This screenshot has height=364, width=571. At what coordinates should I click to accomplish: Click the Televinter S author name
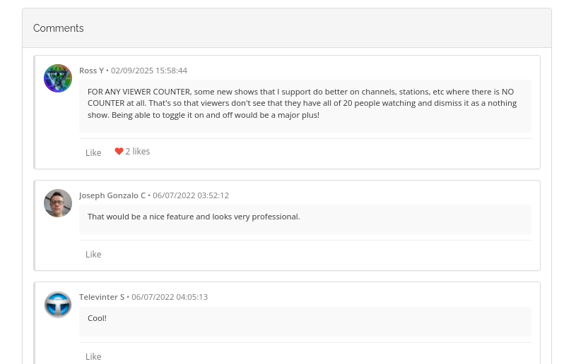click(x=102, y=297)
